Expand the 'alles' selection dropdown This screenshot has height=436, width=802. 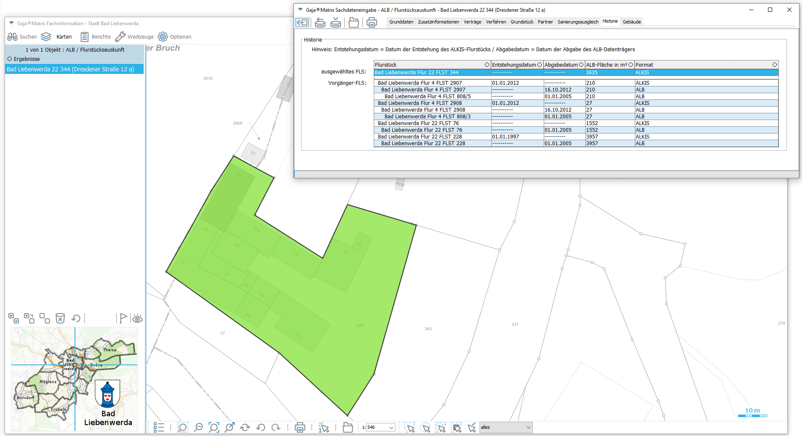pyautogui.click(x=528, y=428)
